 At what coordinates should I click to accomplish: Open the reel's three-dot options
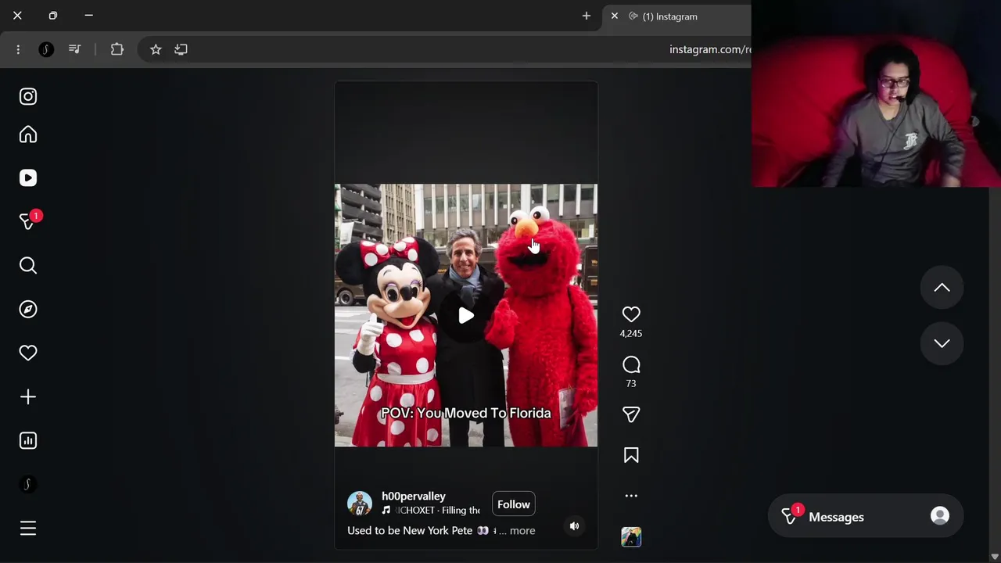[631, 496]
